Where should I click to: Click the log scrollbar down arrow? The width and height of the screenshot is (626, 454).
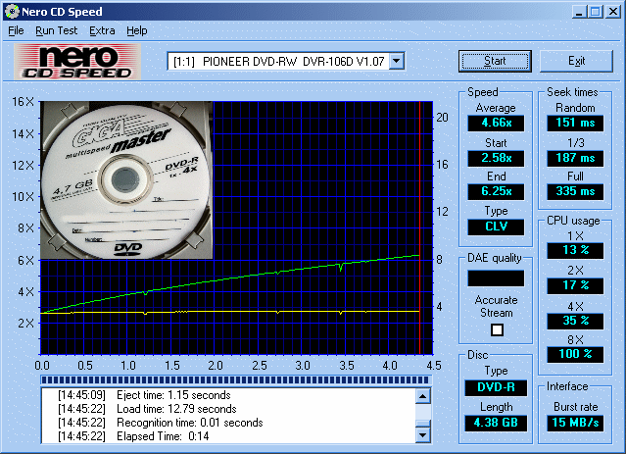(423, 434)
